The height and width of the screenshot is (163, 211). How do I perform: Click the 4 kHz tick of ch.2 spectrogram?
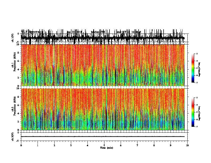[18, 113]
